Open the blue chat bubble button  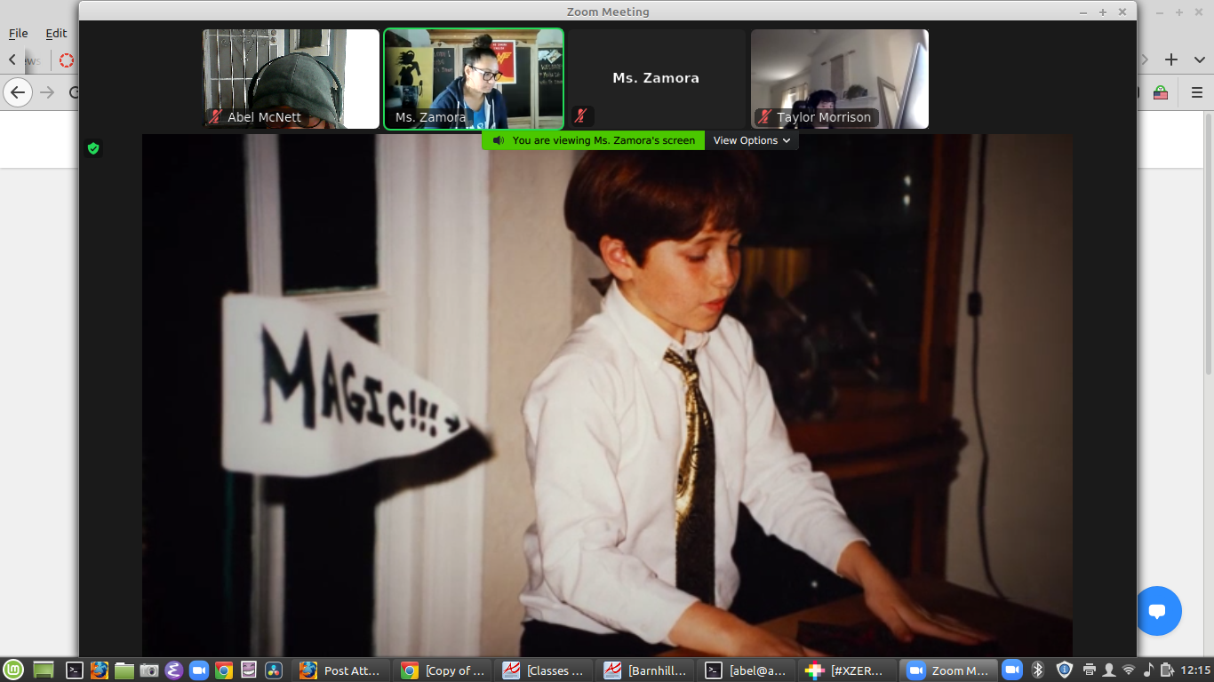(1157, 611)
